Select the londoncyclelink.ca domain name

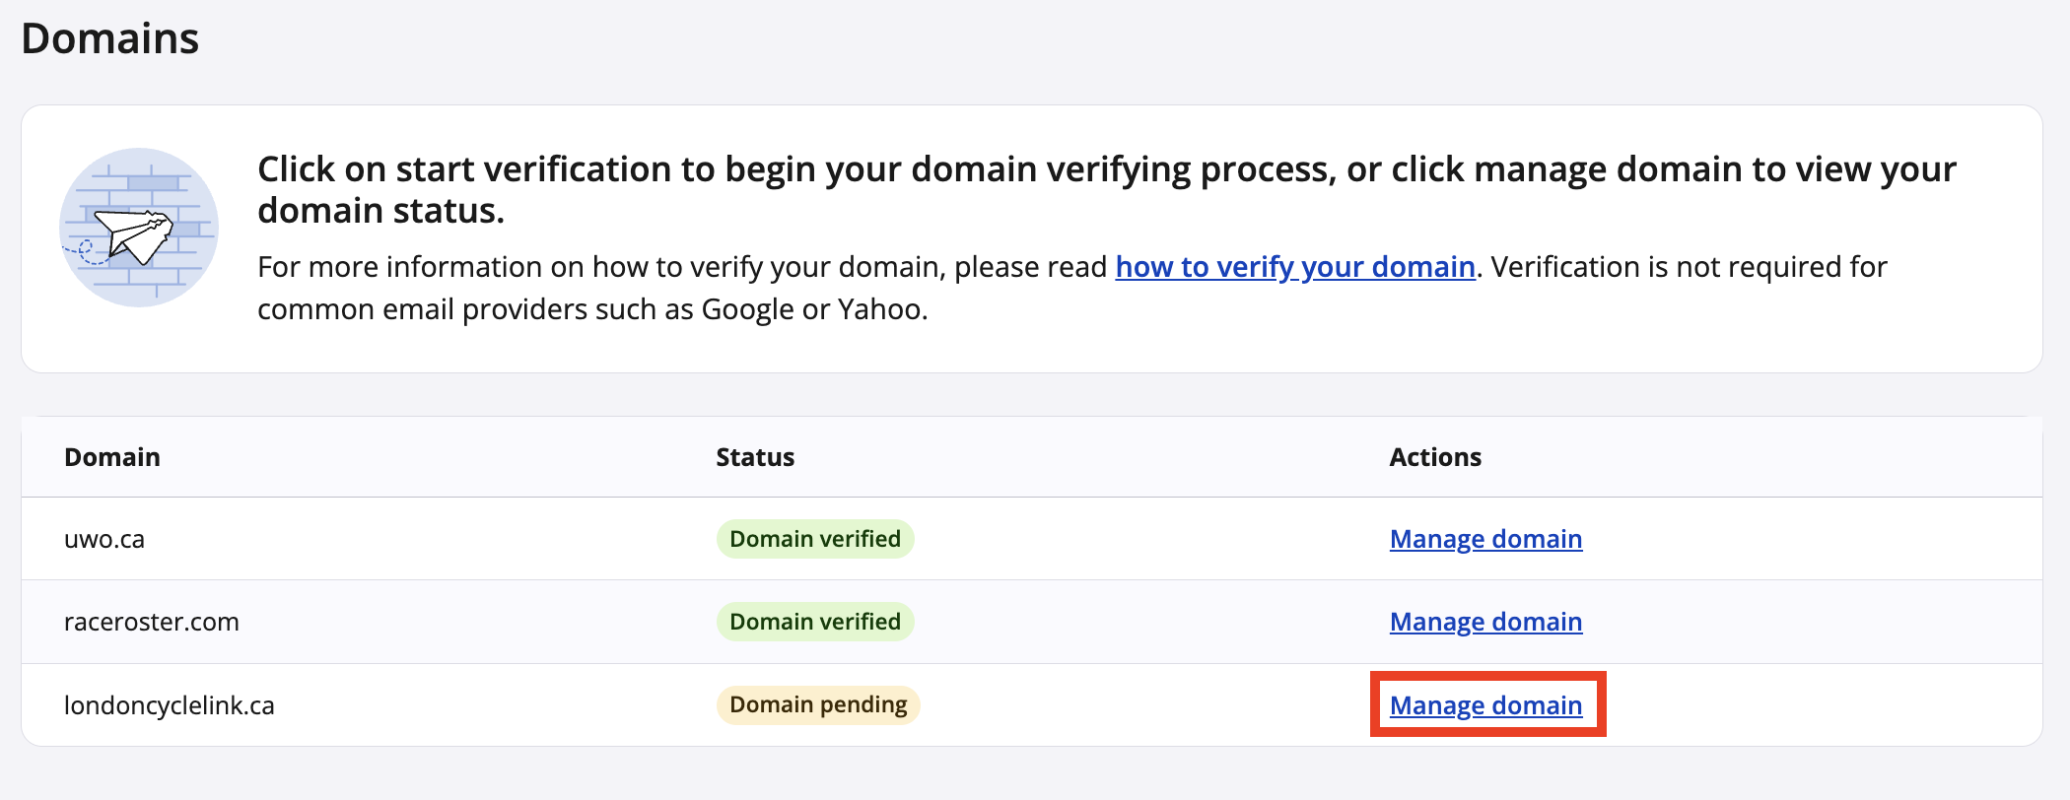[x=170, y=705]
